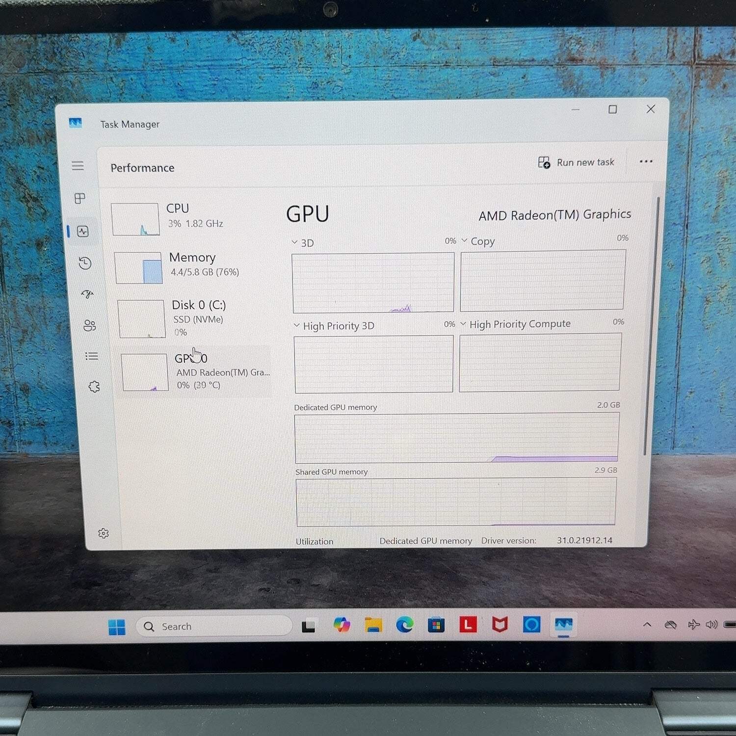Open the Startup apps sidebar icon
Image resolution: width=736 pixels, height=736 pixels.
pyautogui.click(x=87, y=294)
